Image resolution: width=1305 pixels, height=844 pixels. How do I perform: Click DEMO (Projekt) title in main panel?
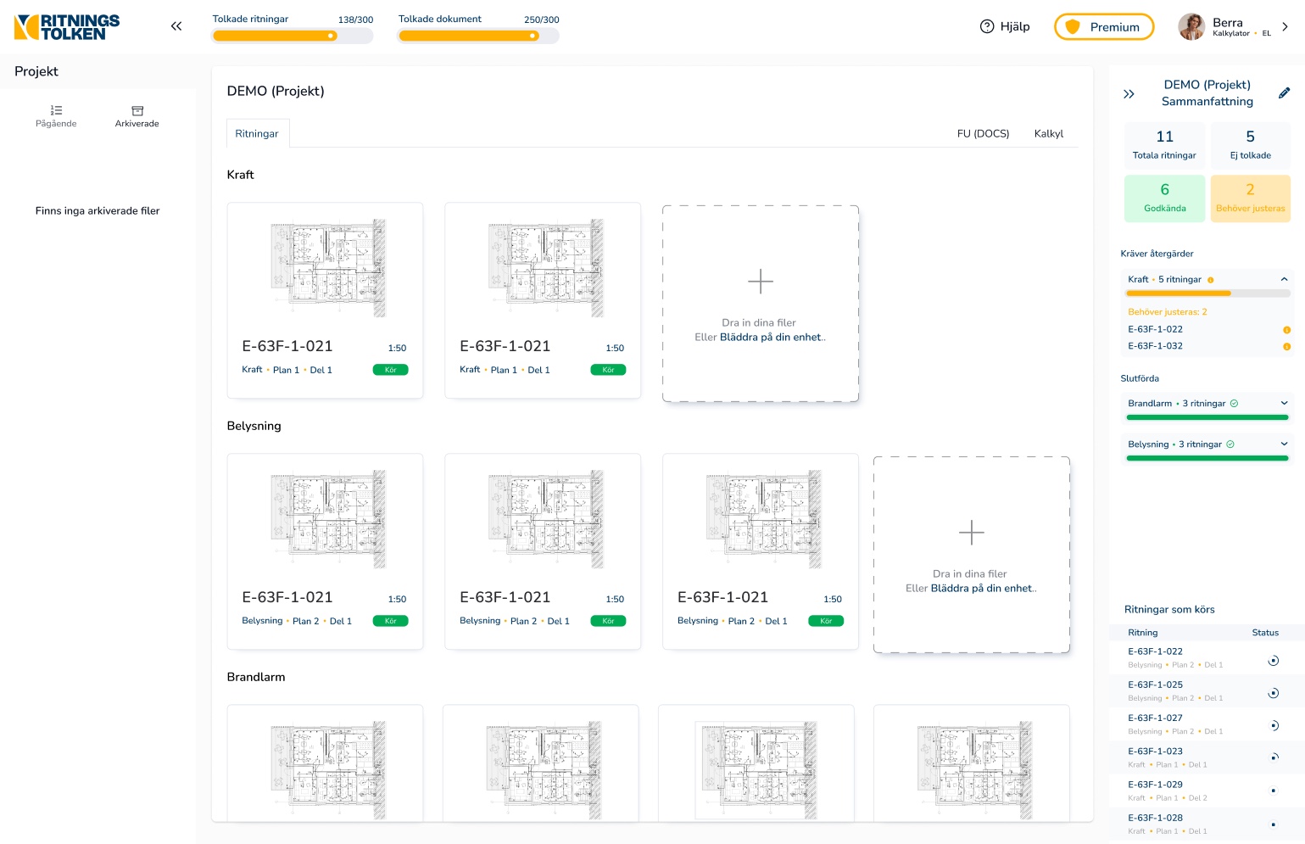(x=276, y=91)
